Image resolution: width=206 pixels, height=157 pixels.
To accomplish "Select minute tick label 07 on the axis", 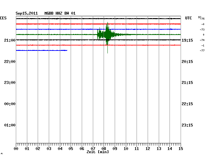I will click(x=93, y=149).
